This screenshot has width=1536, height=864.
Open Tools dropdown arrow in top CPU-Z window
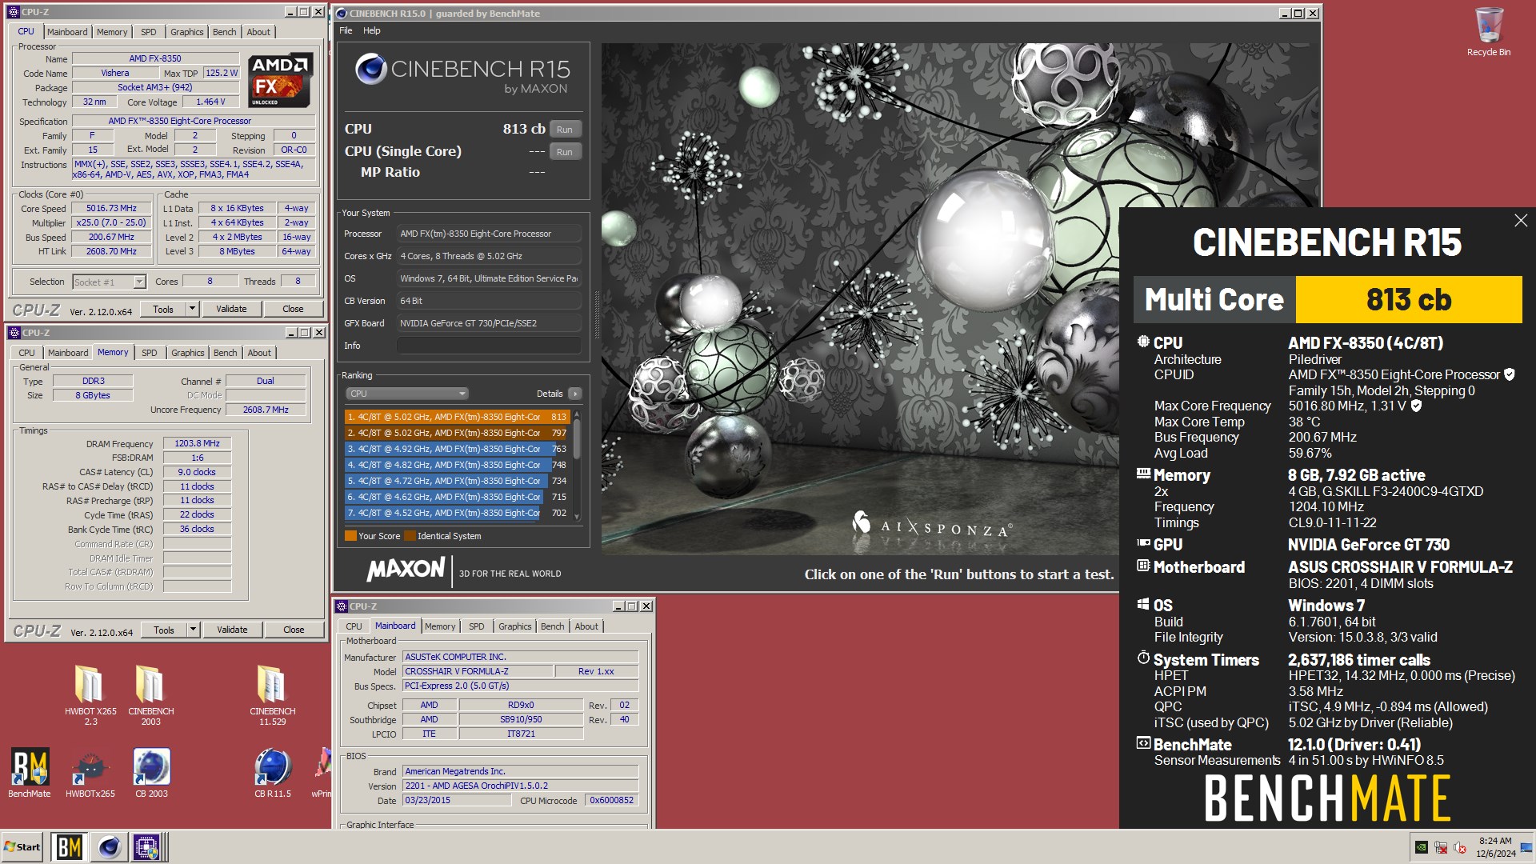coord(192,309)
